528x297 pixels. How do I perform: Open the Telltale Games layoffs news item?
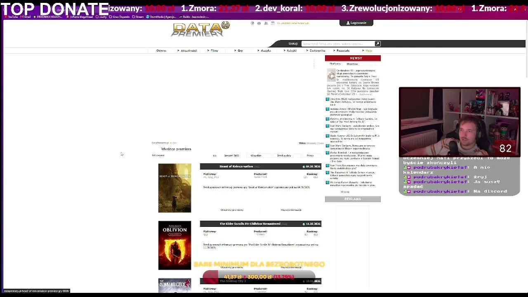[353, 120]
